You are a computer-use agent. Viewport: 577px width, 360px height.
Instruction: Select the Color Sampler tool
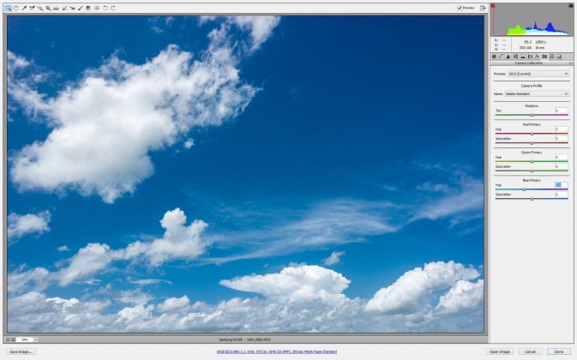coord(32,8)
